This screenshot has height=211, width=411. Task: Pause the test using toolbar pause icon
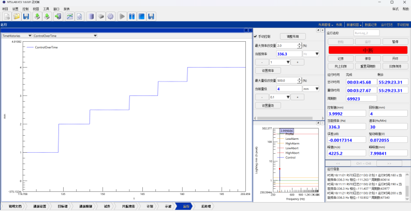(132, 17)
